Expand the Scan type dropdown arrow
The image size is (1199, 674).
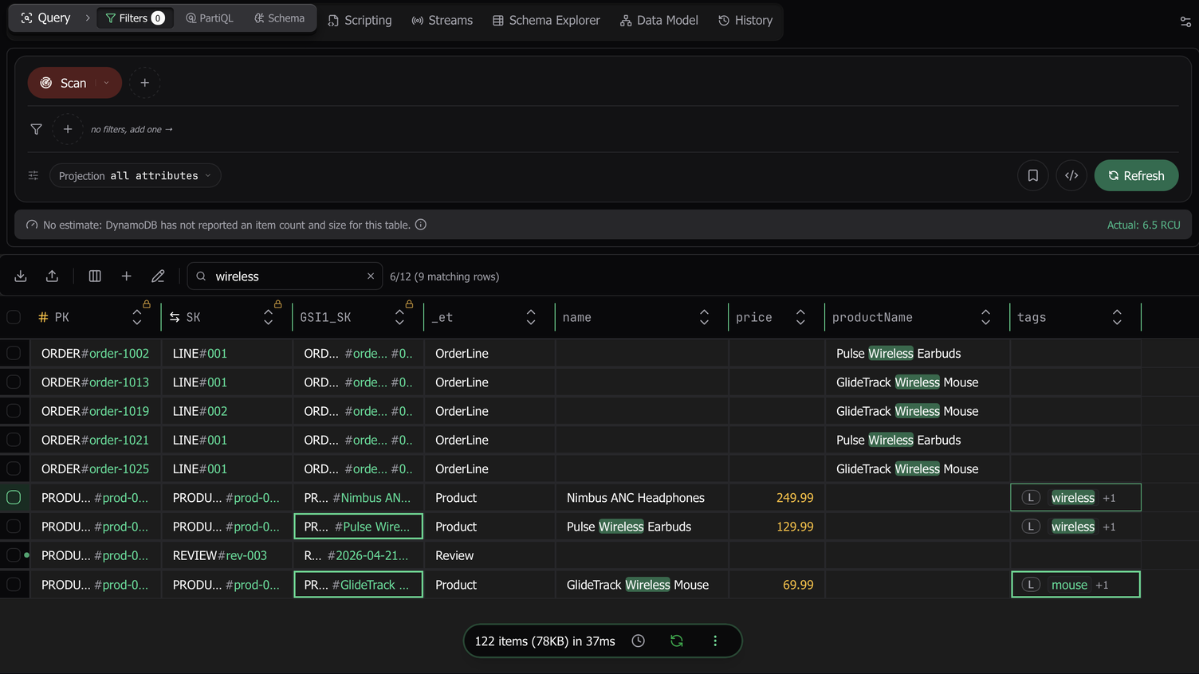click(x=107, y=83)
